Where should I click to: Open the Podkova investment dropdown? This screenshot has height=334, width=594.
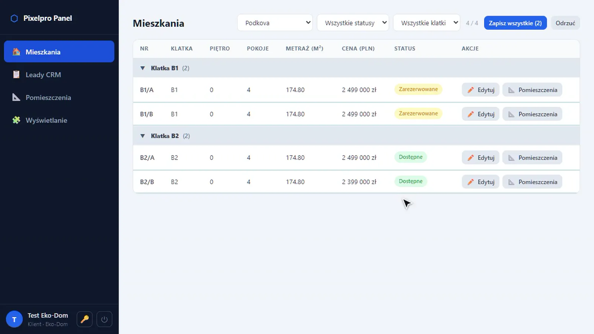point(275,23)
